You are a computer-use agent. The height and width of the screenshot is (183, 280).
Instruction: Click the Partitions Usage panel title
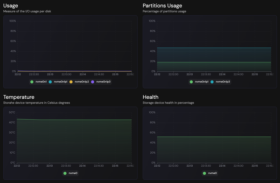pyautogui.click(x=162, y=6)
